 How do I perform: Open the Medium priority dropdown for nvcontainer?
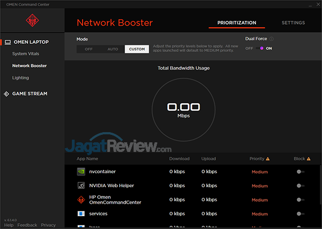[260, 172]
